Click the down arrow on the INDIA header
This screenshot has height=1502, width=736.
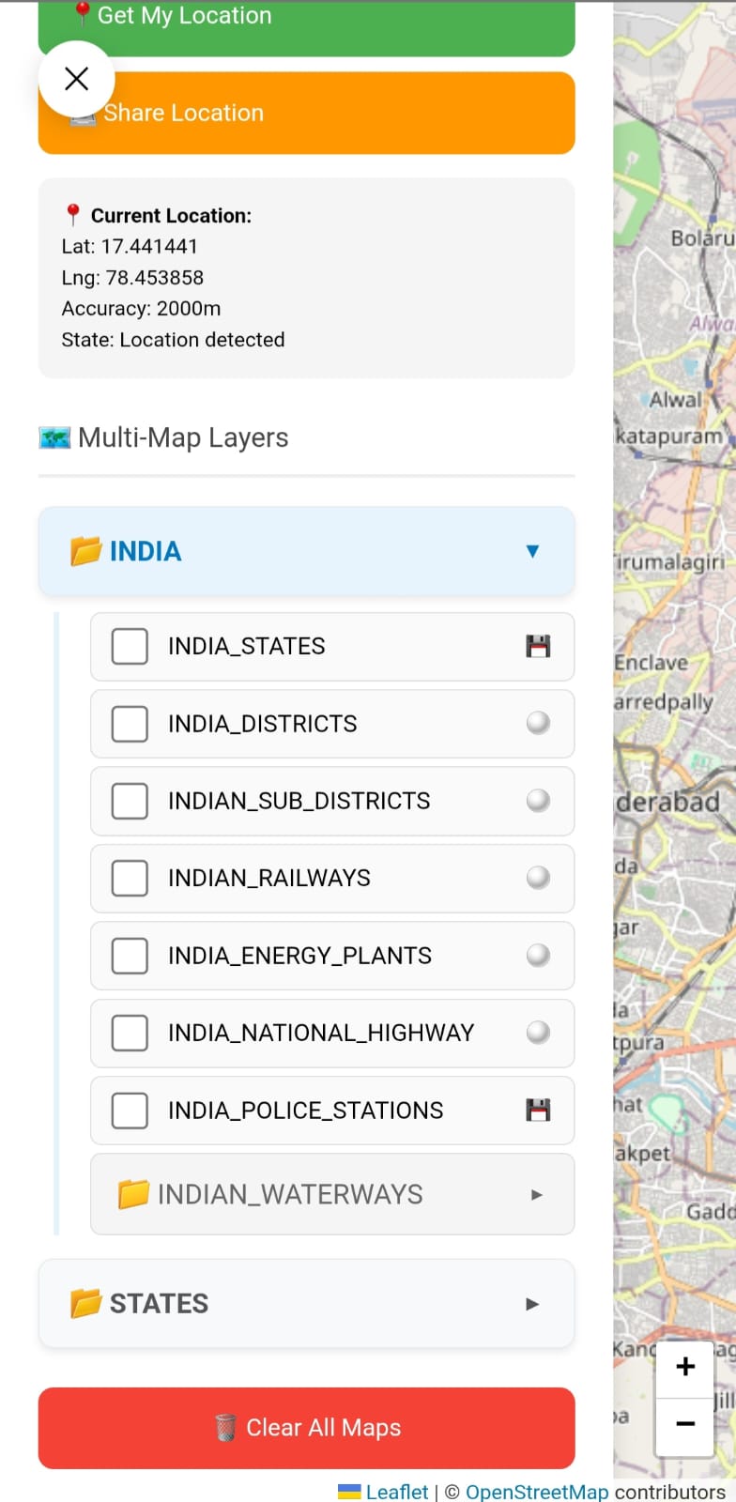tap(532, 551)
